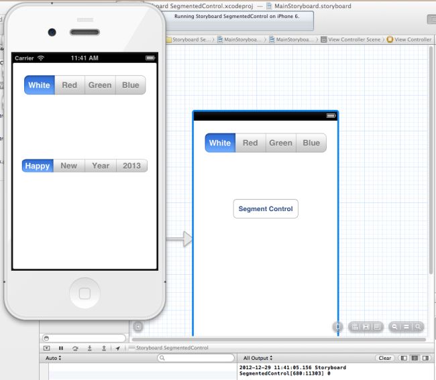Clear the console output
Image resolution: width=436 pixels, height=380 pixels.
(x=385, y=358)
